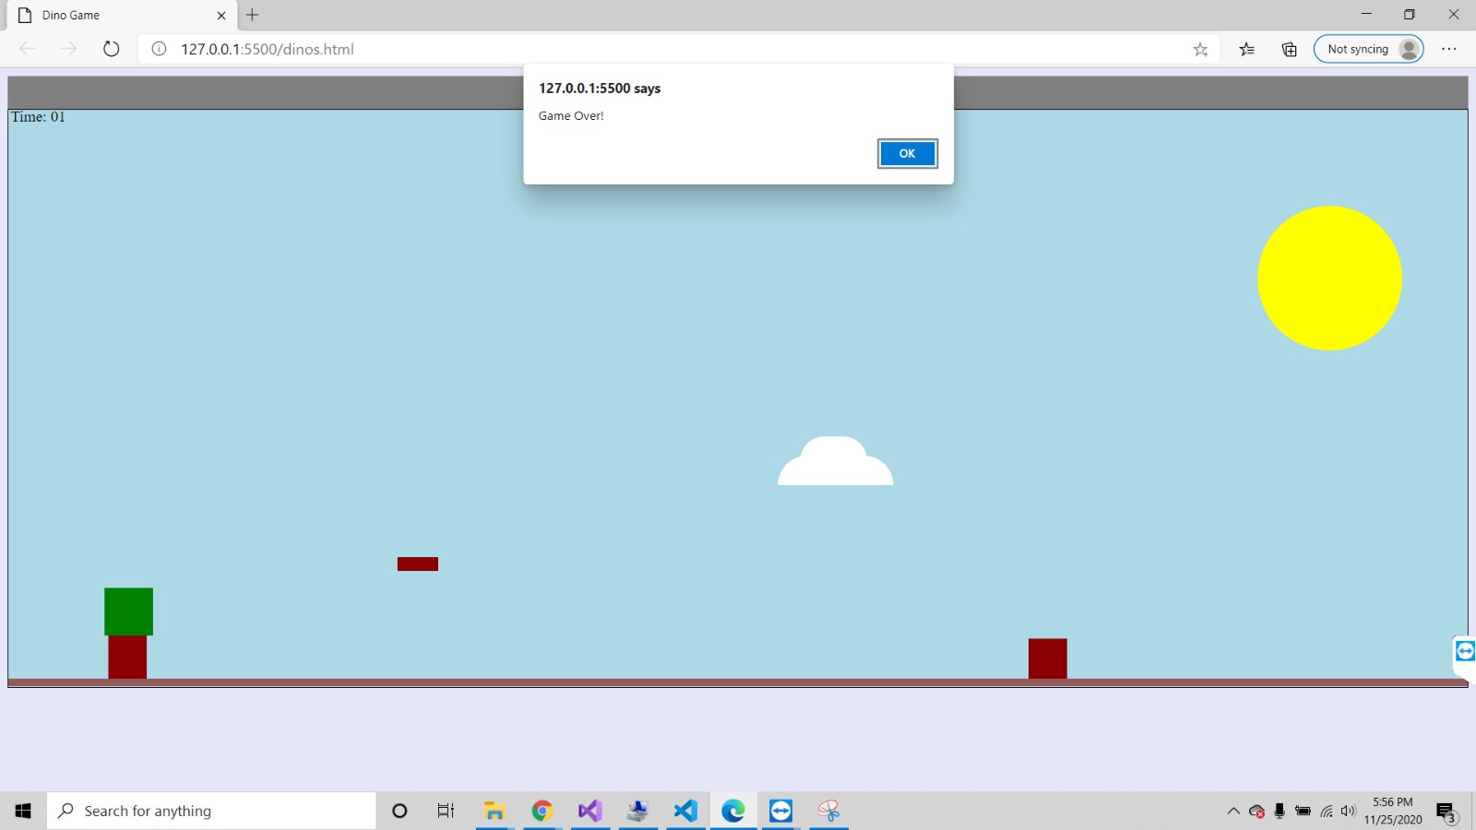Open the Snipping Tool in taskbar
1476x830 pixels.
point(828,811)
